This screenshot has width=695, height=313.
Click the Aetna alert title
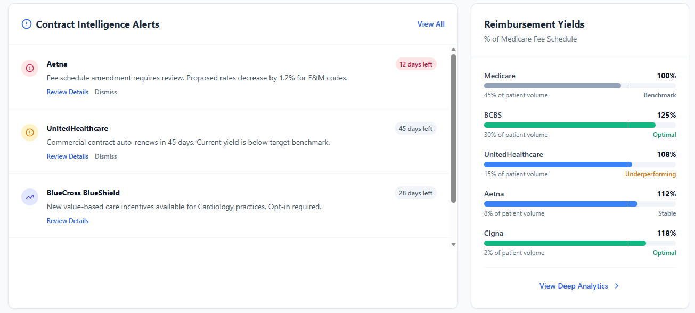pos(57,64)
